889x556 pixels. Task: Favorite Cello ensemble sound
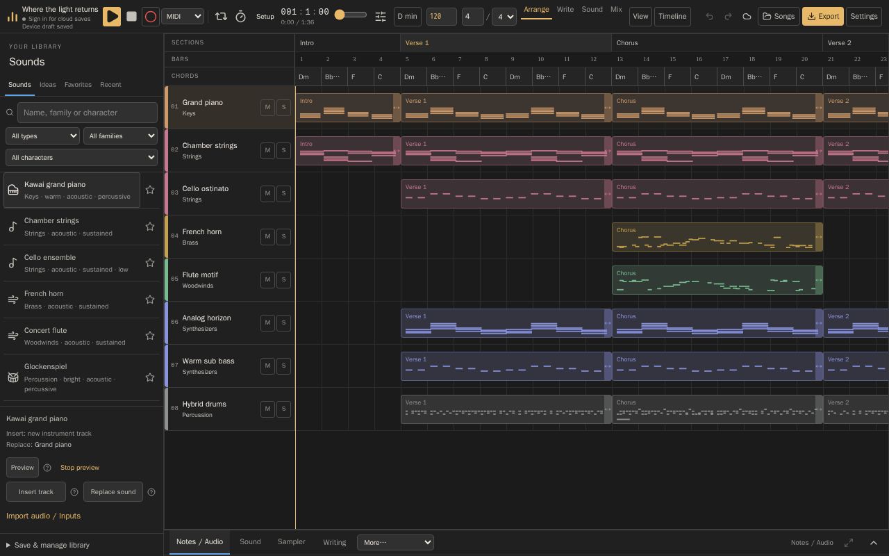coord(150,263)
